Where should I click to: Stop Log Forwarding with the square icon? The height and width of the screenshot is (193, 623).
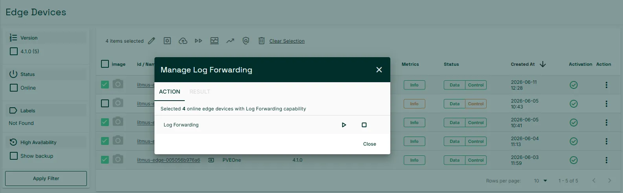pyautogui.click(x=364, y=125)
